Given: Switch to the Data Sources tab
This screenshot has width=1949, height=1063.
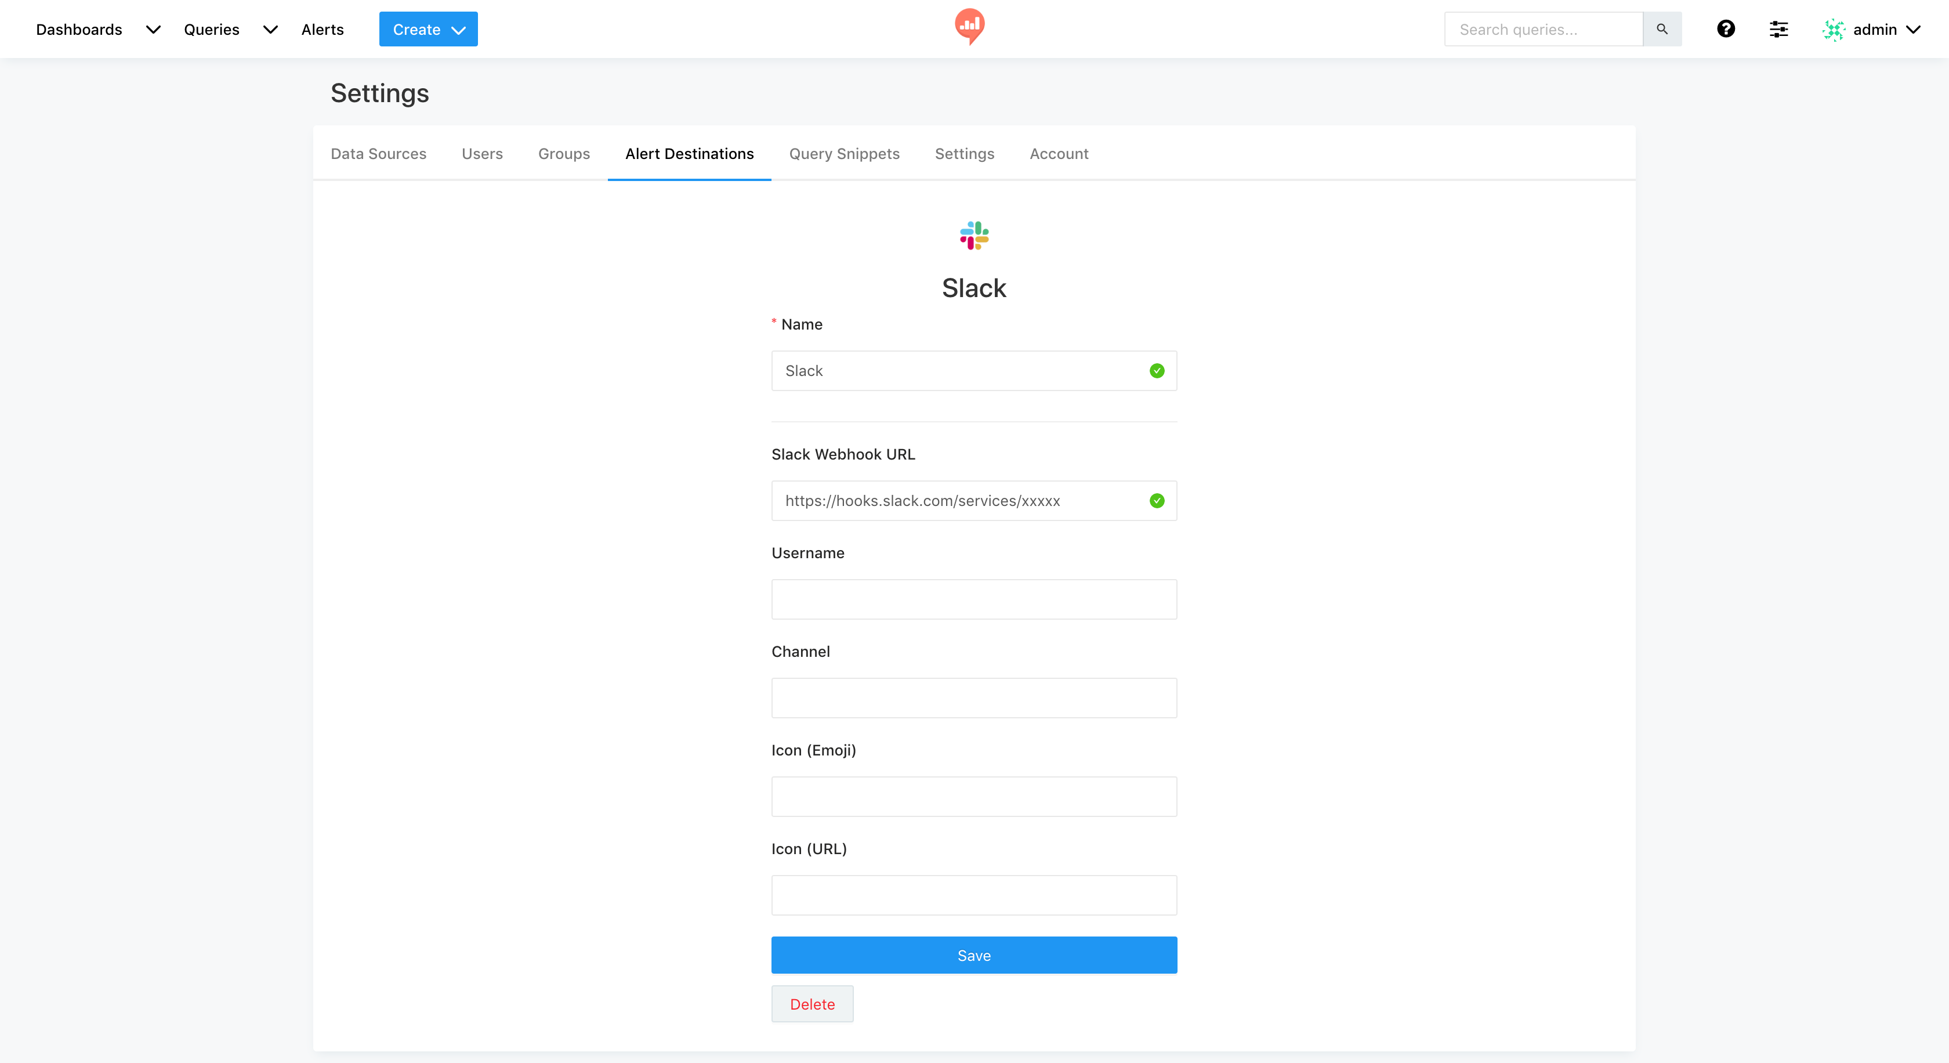Looking at the screenshot, I should (x=378, y=154).
